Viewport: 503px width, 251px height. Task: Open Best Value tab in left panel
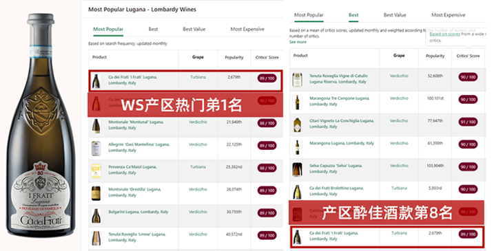pyautogui.click(x=194, y=29)
